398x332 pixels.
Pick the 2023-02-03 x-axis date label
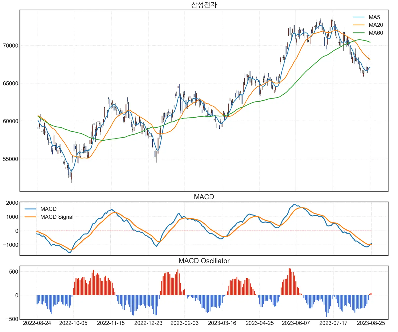184,323
